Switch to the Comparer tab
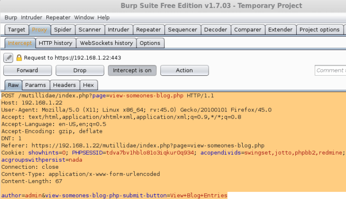Screen dimensions: 346x199 click(247, 29)
